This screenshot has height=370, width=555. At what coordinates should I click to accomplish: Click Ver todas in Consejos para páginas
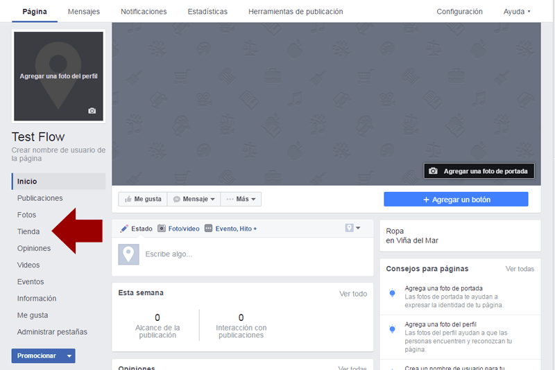pyautogui.click(x=520, y=269)
